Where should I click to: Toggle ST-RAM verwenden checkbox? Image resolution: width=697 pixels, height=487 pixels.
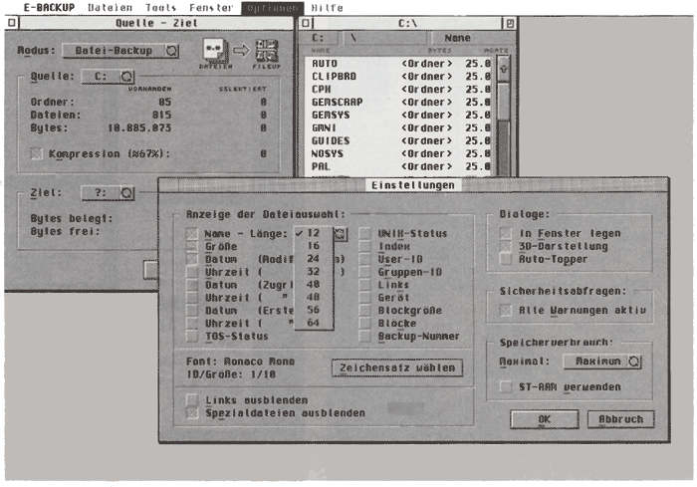coord(505,386)
